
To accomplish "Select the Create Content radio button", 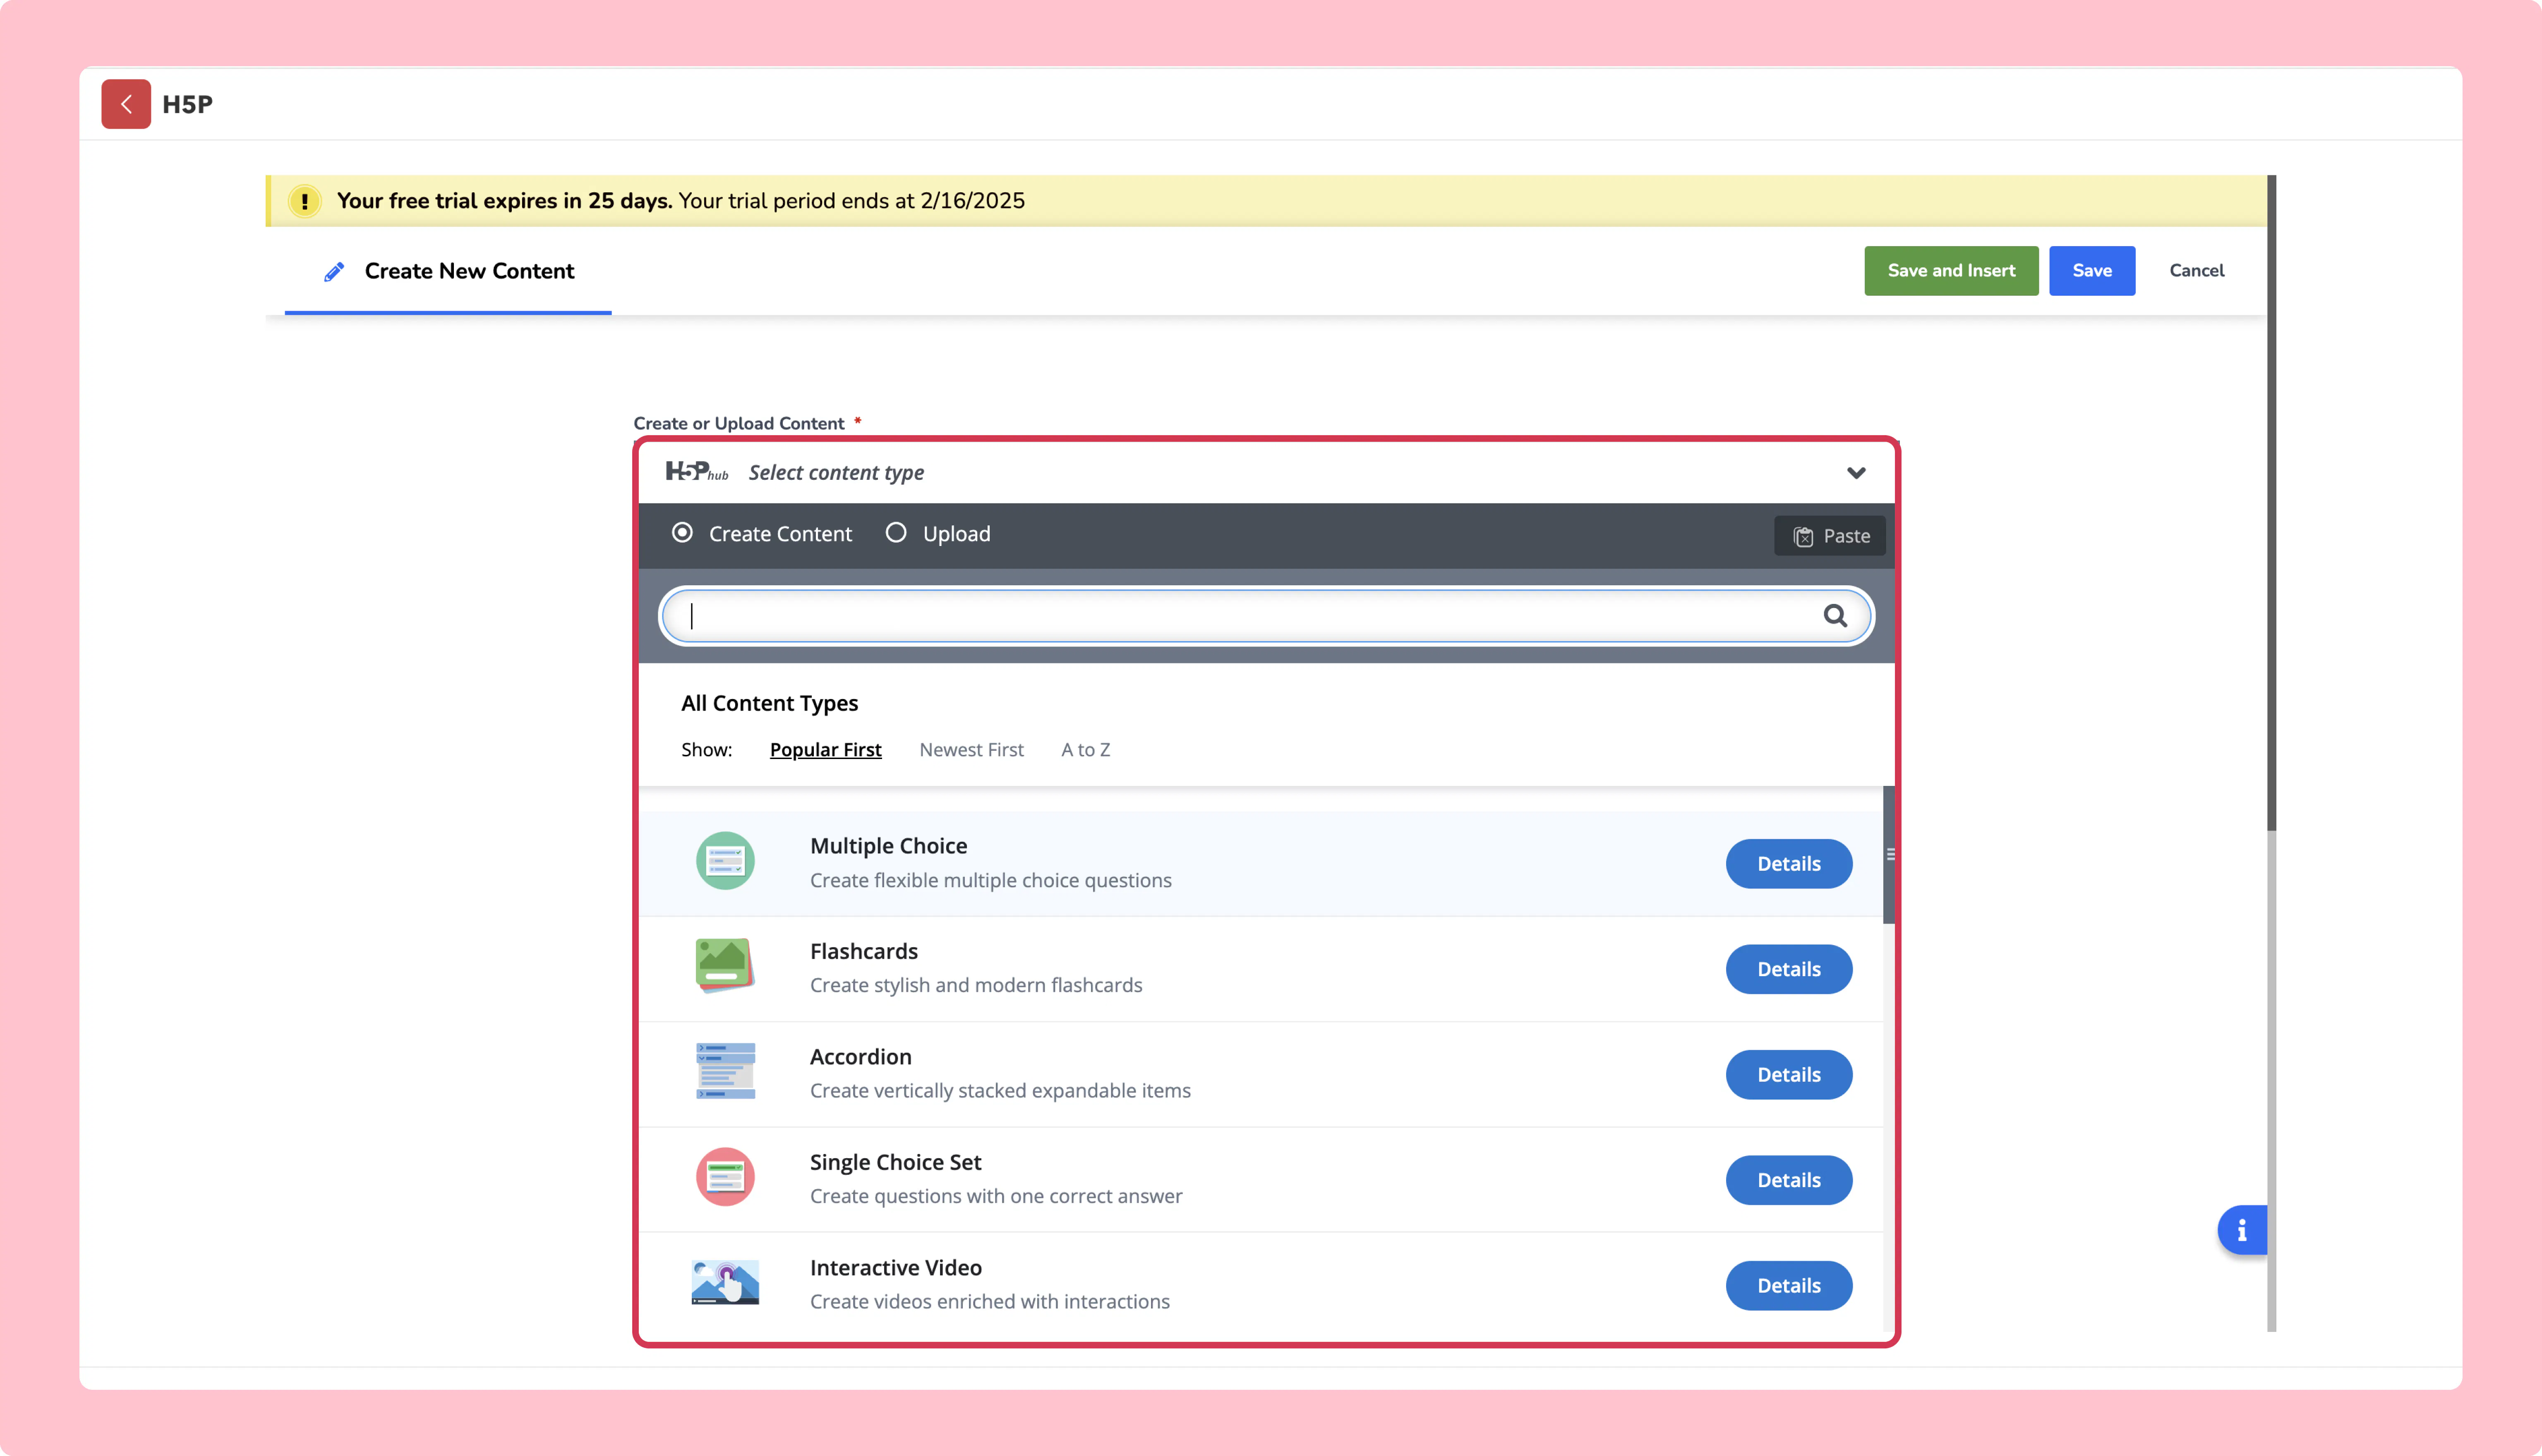I will (682, 533).
